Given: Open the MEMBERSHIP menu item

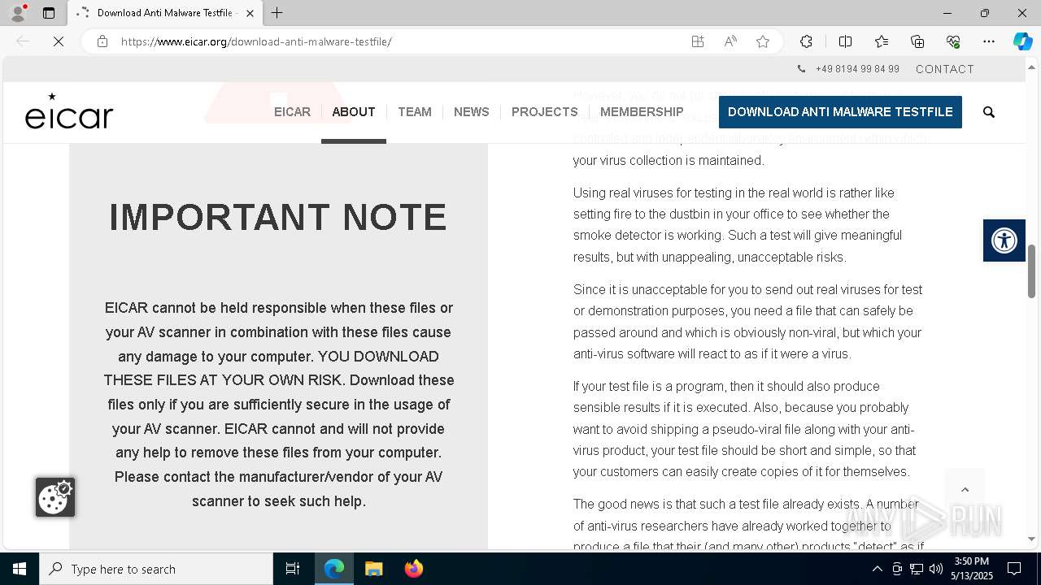Looking at the screenshot, I should [642, 112].
